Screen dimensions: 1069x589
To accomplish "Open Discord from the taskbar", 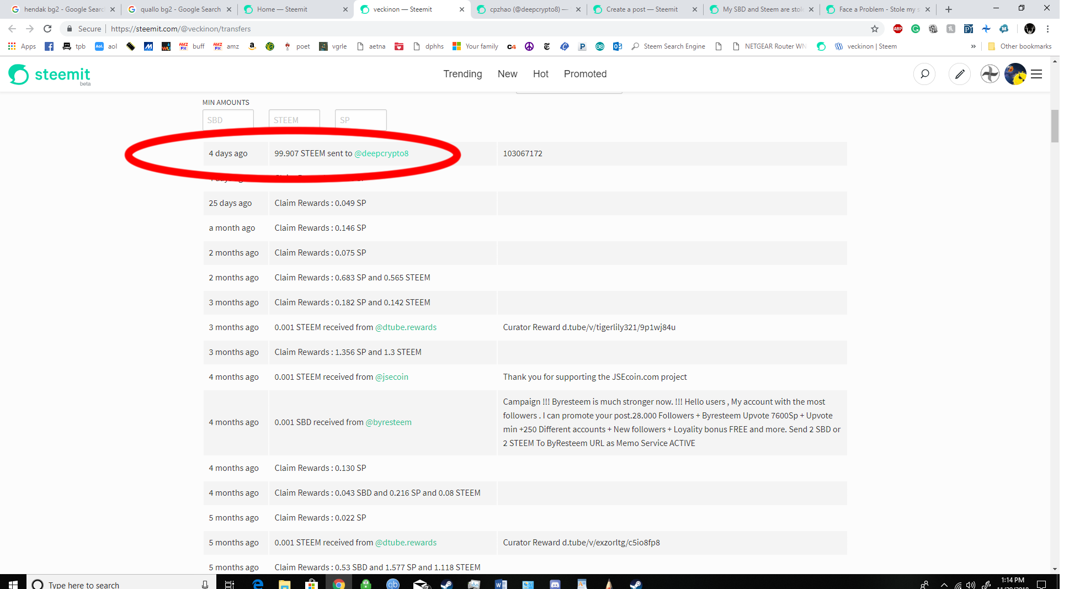I will [x=555, y=583].
